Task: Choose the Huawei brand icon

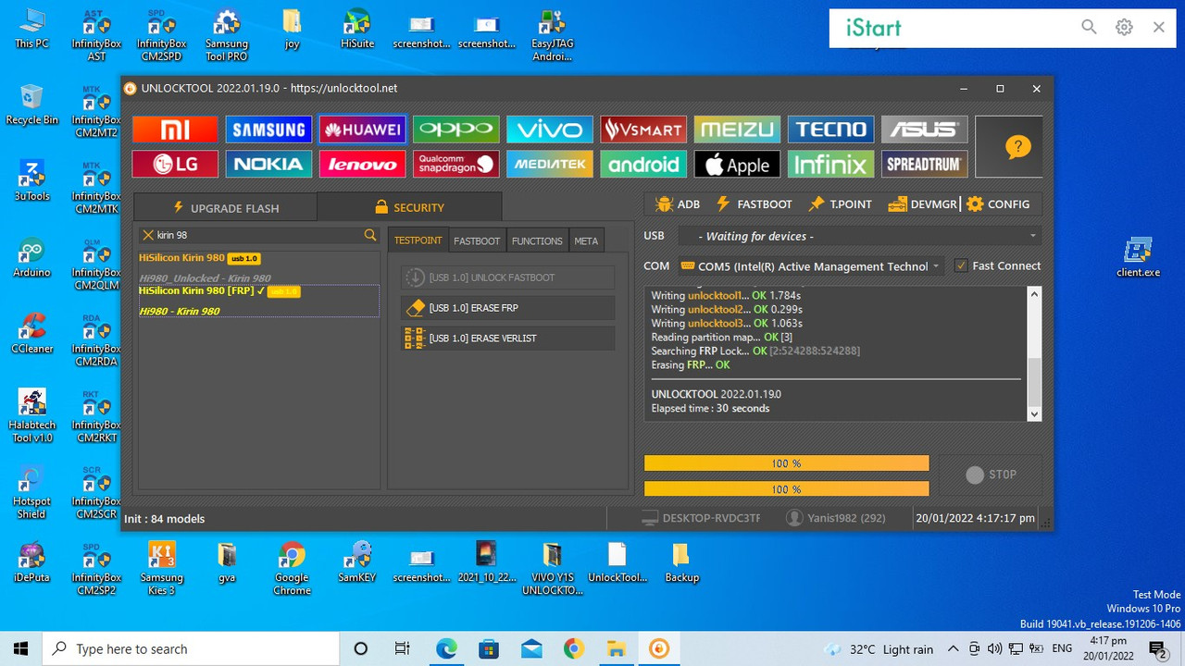Action: 362,129
